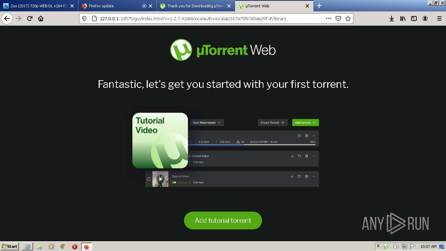Expand the Tears of Steel row chevron
The width and height of the screenshot is (446, 251).
coord(314,176)
